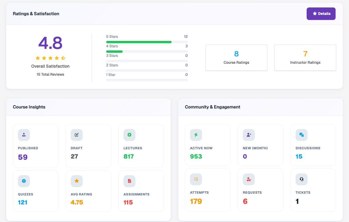
Task: Click the 'Course Insights' heading
Action: pos(29,107)
